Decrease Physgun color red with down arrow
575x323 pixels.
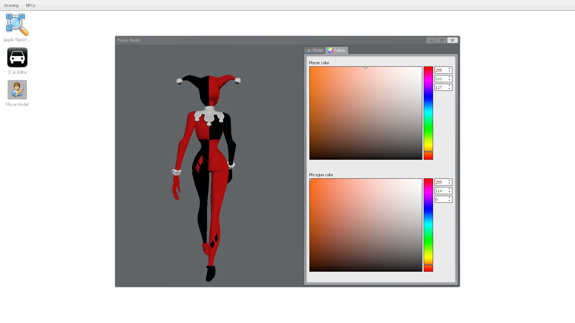pos(450,184)
